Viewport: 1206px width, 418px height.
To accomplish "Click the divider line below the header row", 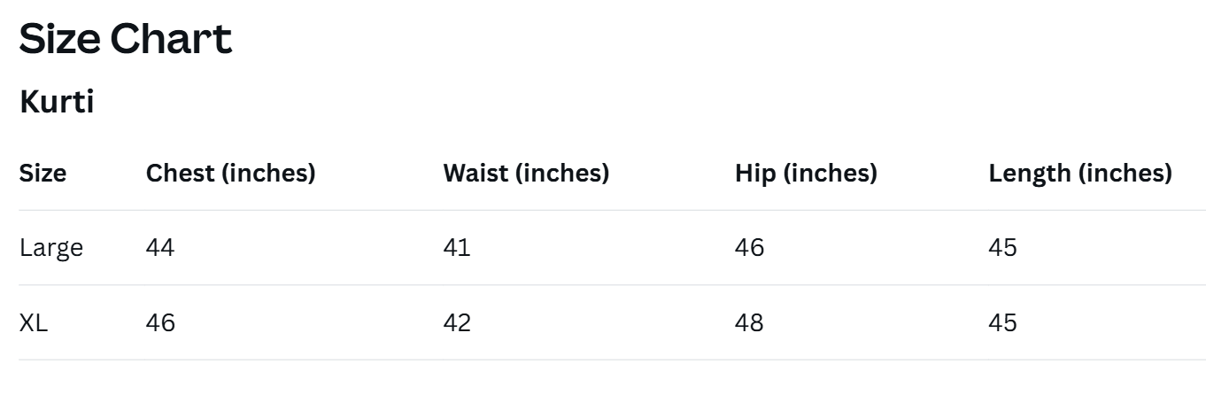I will pos(611,210).
